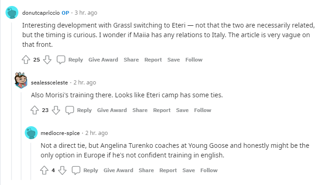The width and height of the screenshot is (333, 185).
Task: Downvote donutcapriccio's comment
Action: (x=47, y=60)
